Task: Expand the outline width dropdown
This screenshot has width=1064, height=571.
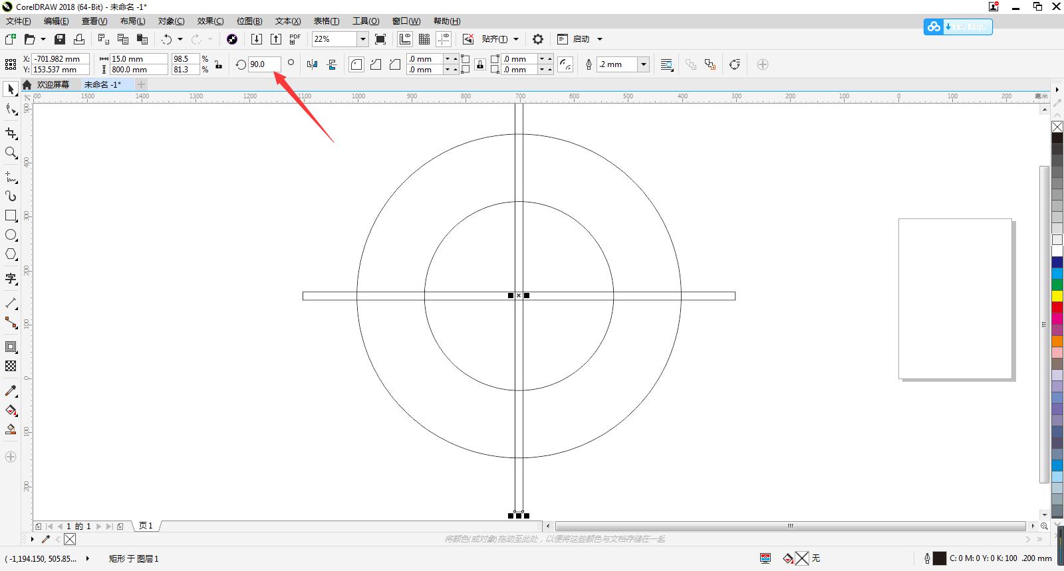Action: [x=643, y=64]
